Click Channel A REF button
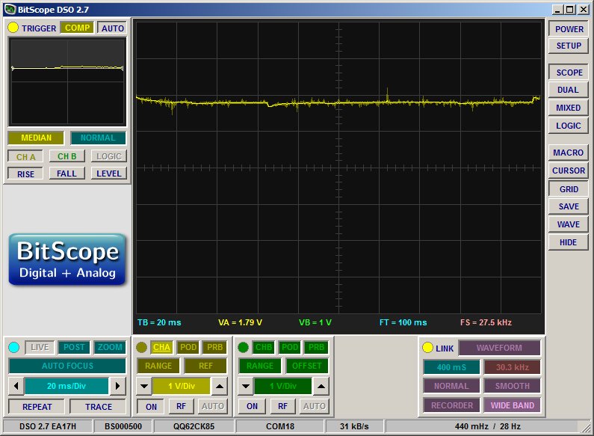This screenshot has width=594, height=436. click(205, 366)
